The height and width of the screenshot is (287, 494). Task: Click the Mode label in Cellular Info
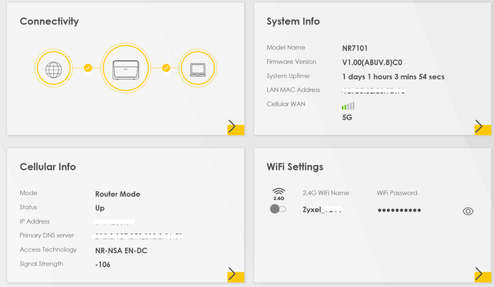pos(29,193)
